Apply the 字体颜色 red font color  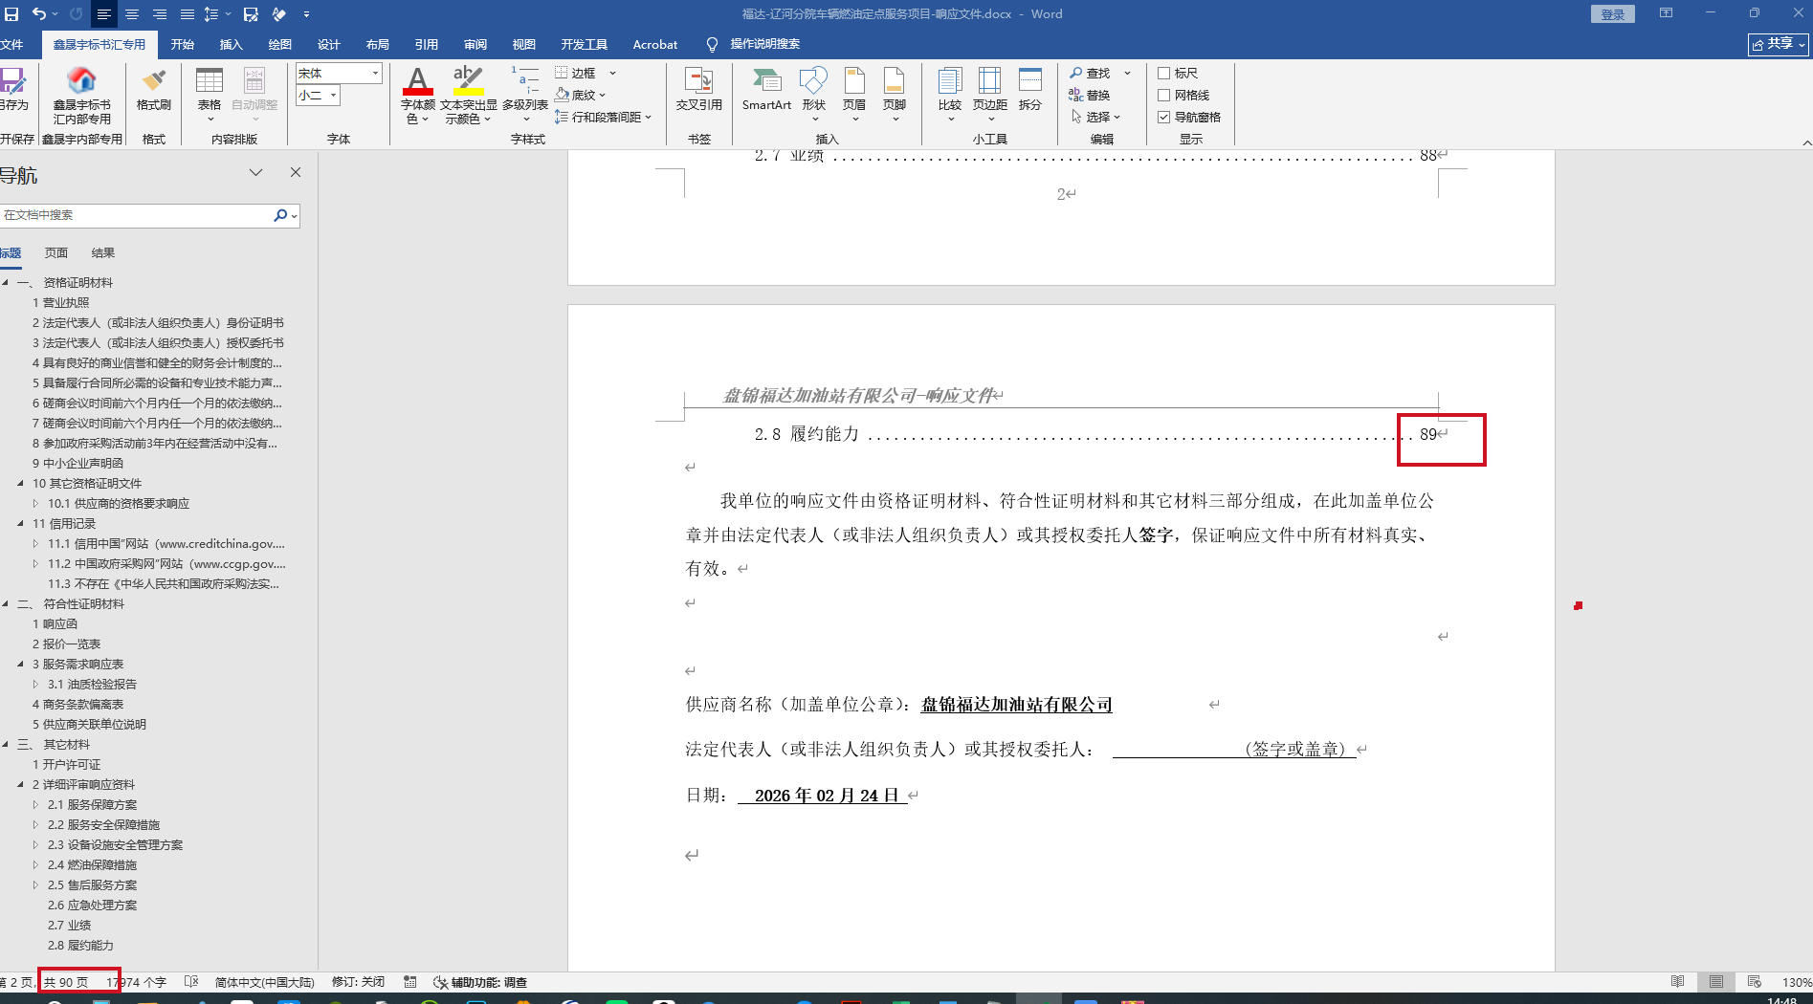(x=418, y=95)
